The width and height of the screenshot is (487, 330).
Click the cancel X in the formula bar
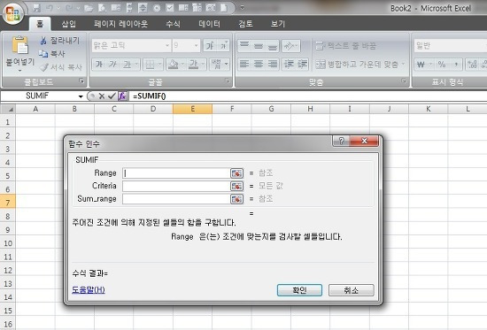click(x=102, y=96)
